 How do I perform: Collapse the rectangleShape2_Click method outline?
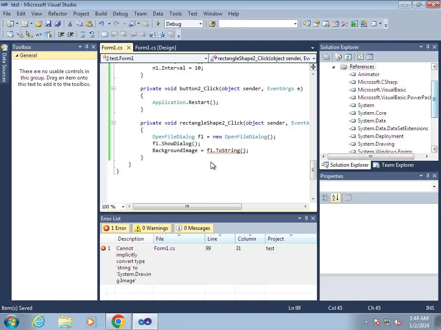(x=113, y=122)
